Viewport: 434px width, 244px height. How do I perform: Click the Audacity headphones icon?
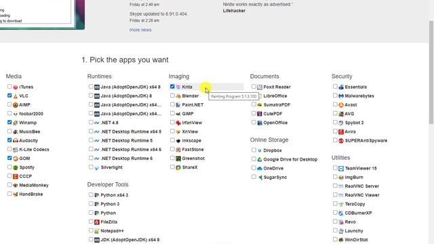[x=16, y=140]
